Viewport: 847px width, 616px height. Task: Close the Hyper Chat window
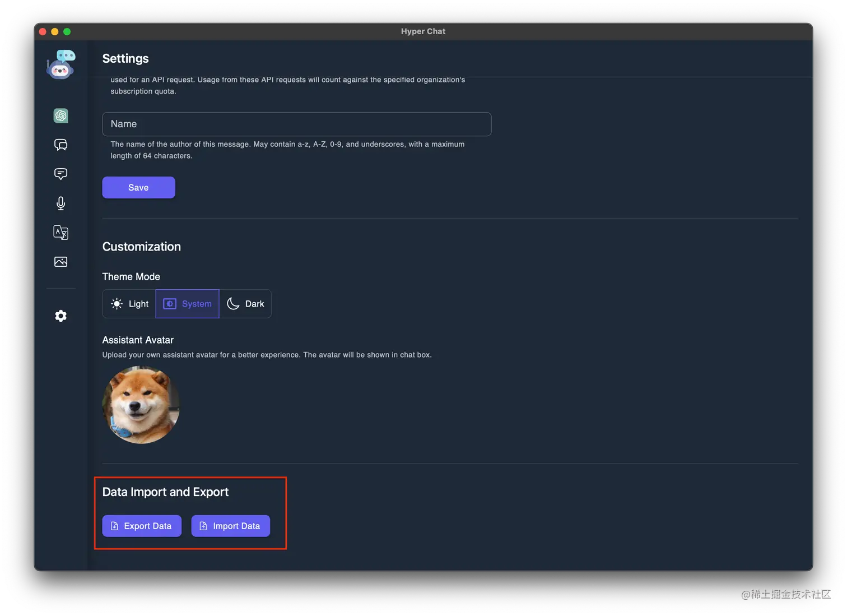[43, 31]
